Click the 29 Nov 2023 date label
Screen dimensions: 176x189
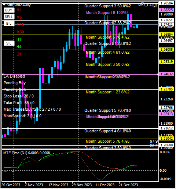[x=82, y=185]
